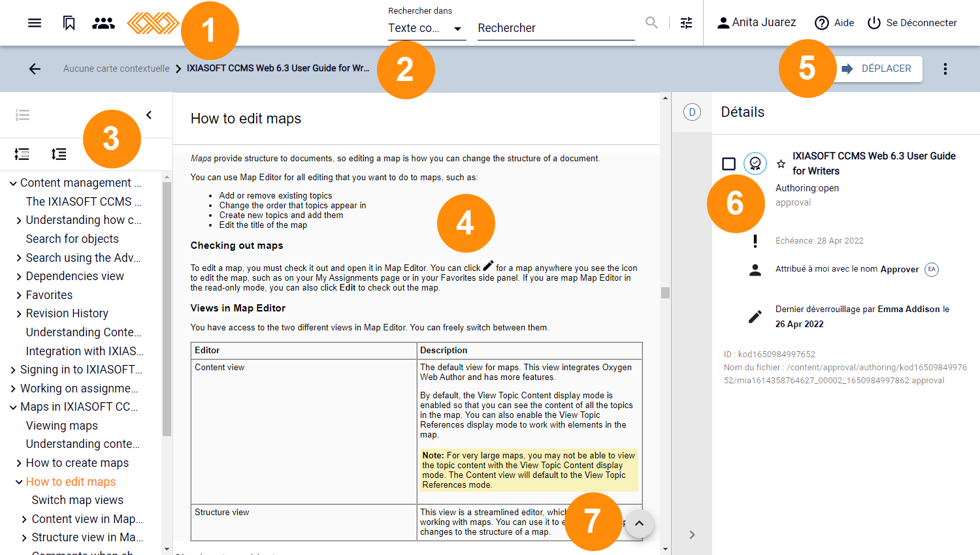
Task: Collapse Maps in IXIASOFT CC... node
Action: click(x=13, y=407)
